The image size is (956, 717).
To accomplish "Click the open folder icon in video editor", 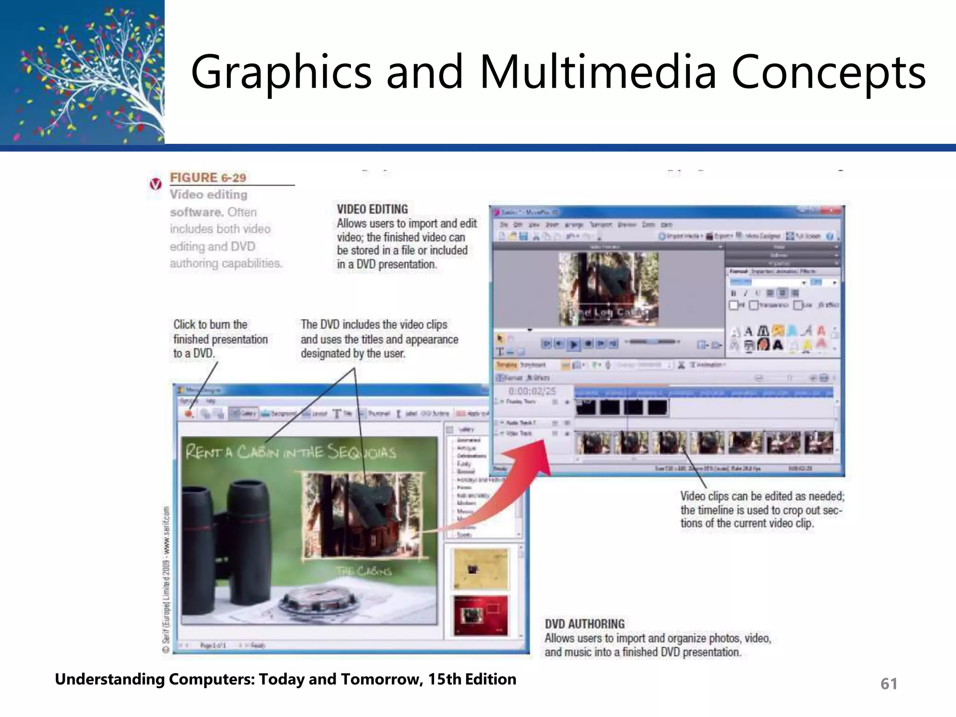I will coord(513,236).
